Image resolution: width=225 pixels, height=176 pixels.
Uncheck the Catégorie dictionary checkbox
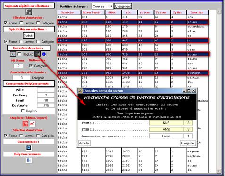click(x=31, y=66)
